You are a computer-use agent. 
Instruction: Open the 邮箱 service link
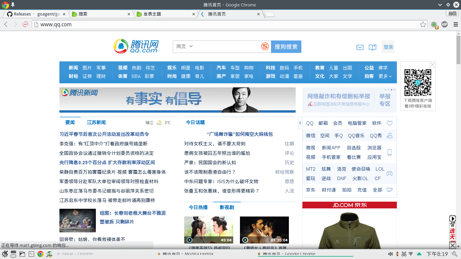click(x=323, y=123)
